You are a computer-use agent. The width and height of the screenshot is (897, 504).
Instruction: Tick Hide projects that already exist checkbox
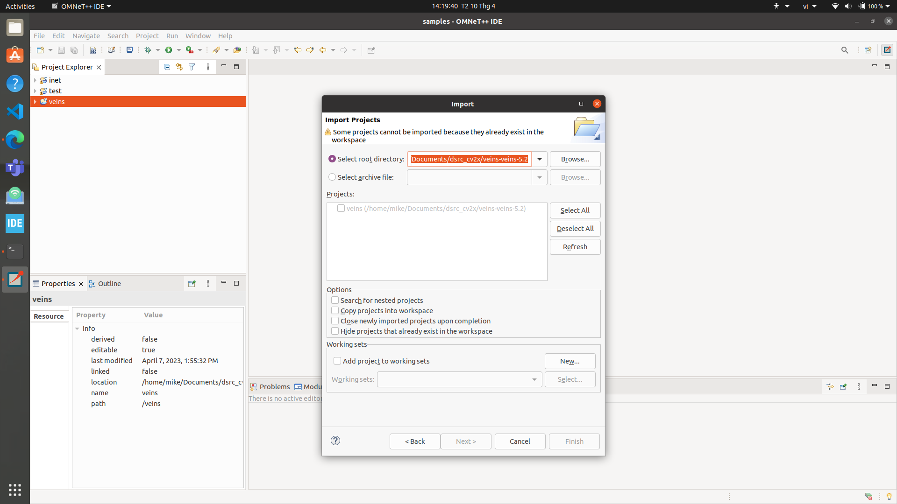click(335, 331)
